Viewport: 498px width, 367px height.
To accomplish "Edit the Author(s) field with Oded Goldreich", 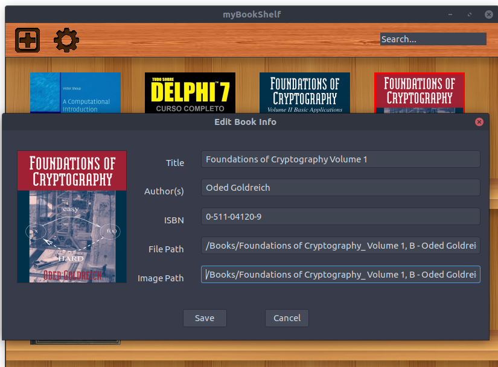I will 340,188.
